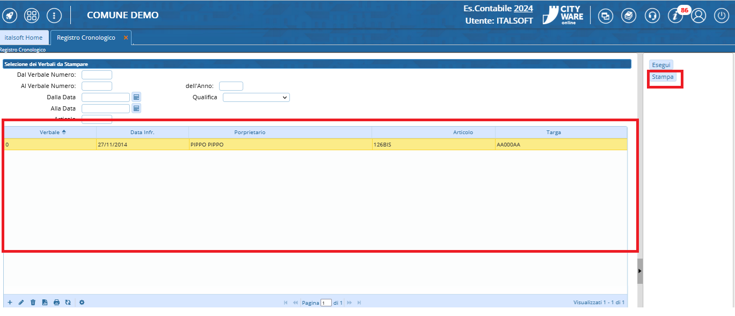The height and width of the screenshot is (316, 735).
Task: Open the info notifications icon with badge 86
Action: (x=675, y=16)
